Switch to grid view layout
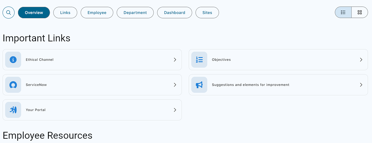Image resolution: width=372 pixels, height=143 pixels. tap(360, 13)
